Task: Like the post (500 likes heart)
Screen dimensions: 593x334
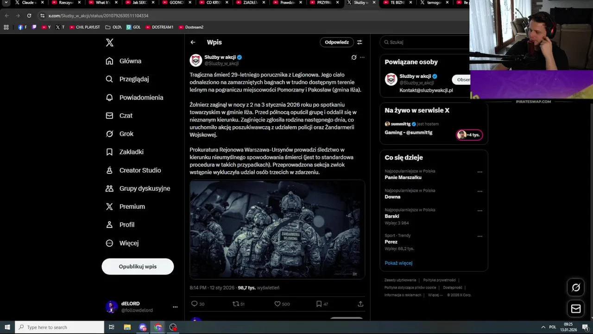Action: (282, 304)
